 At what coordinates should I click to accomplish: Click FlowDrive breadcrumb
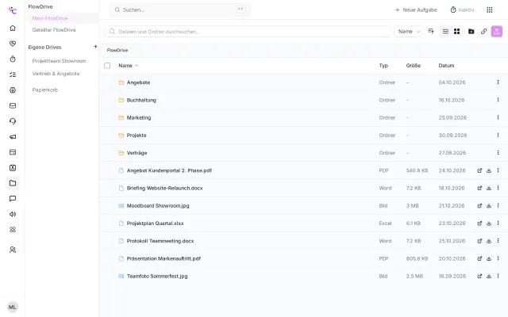[117, 51]
